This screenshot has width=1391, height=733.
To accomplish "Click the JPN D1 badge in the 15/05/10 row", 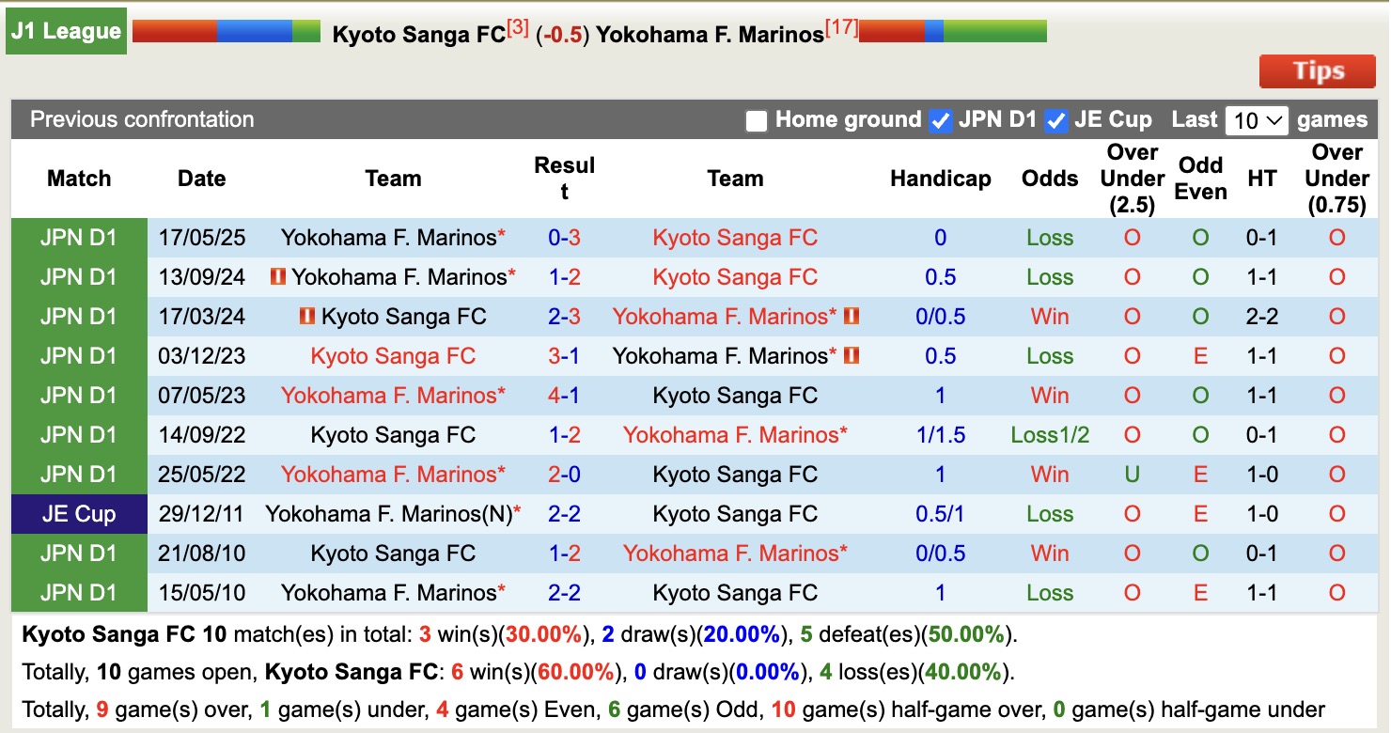I will pos(78,592).
